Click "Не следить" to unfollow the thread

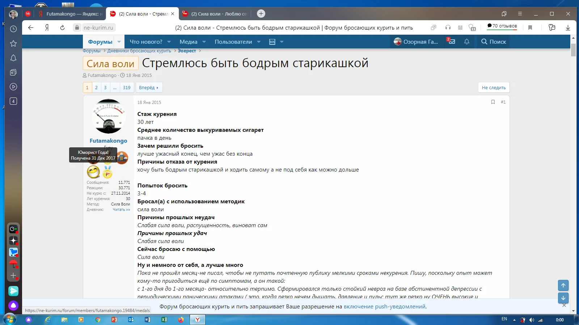pos(494,87)
